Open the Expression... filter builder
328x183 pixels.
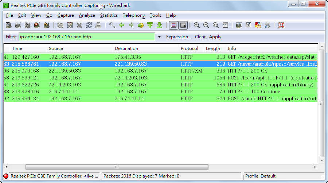(179, 37)
